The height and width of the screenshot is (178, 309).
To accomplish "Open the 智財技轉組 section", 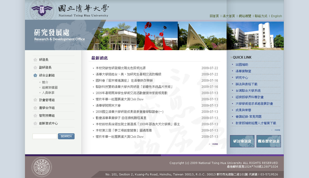I will (x=47, y=116).
